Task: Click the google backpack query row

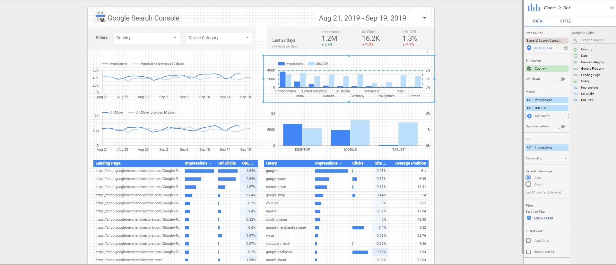Action: click(346, 252)
